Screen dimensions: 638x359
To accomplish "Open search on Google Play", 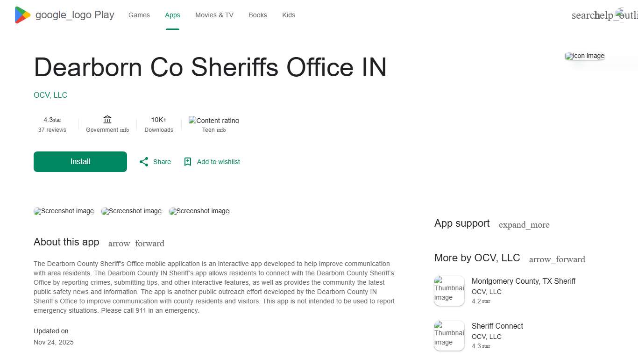I will 581,15.
